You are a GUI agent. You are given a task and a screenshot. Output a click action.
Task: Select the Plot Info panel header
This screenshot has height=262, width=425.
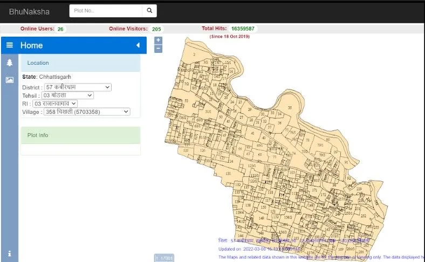(x=80, y=135)
